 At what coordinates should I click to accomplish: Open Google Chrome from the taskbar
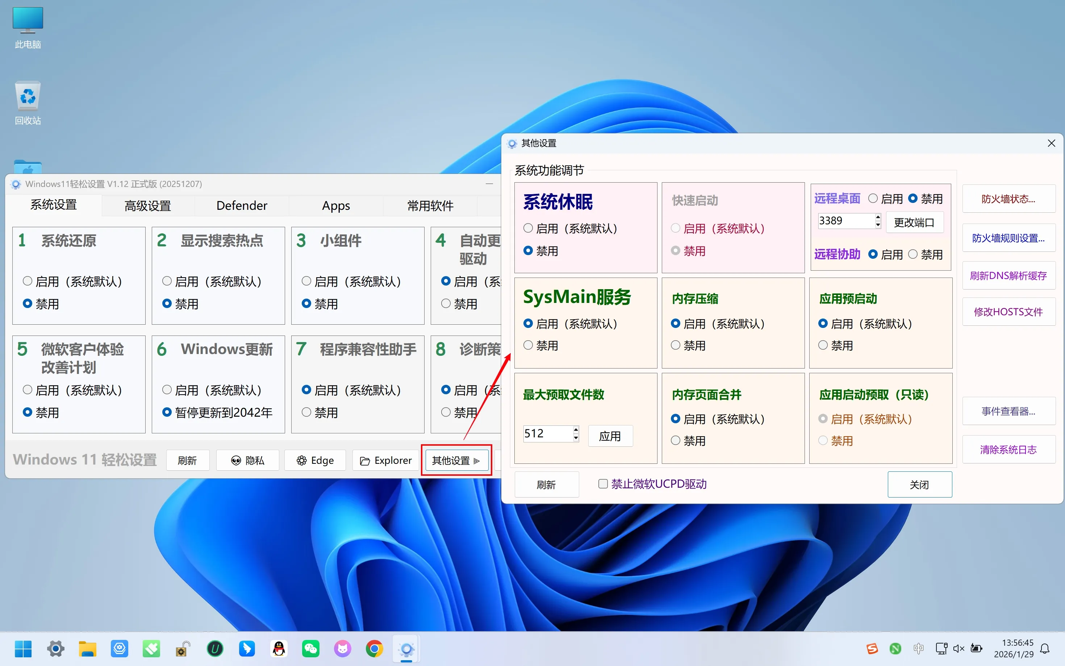[374, 648]
